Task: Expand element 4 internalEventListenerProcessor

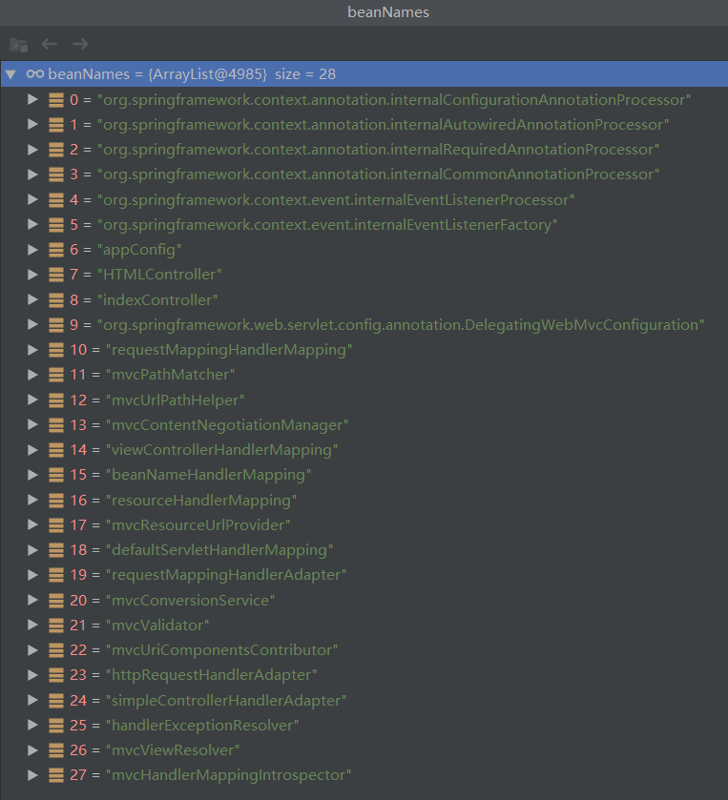Action: [x=32, y=199]
